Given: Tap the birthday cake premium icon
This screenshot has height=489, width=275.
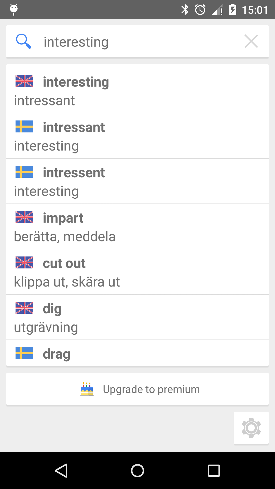Looking at the screenshot, I should 87,389.
